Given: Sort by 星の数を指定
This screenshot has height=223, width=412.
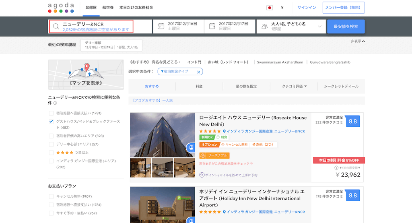Looking at the screenshot, I should coord(246,86).
